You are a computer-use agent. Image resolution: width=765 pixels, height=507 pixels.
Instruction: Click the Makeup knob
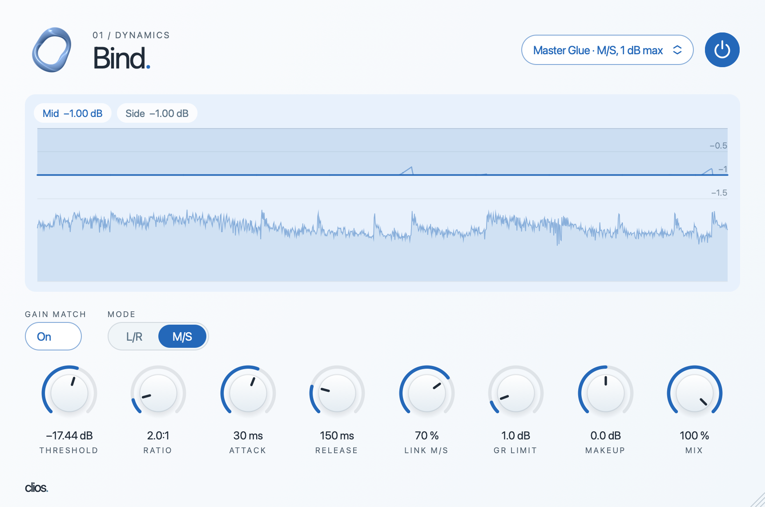point(605,394)
